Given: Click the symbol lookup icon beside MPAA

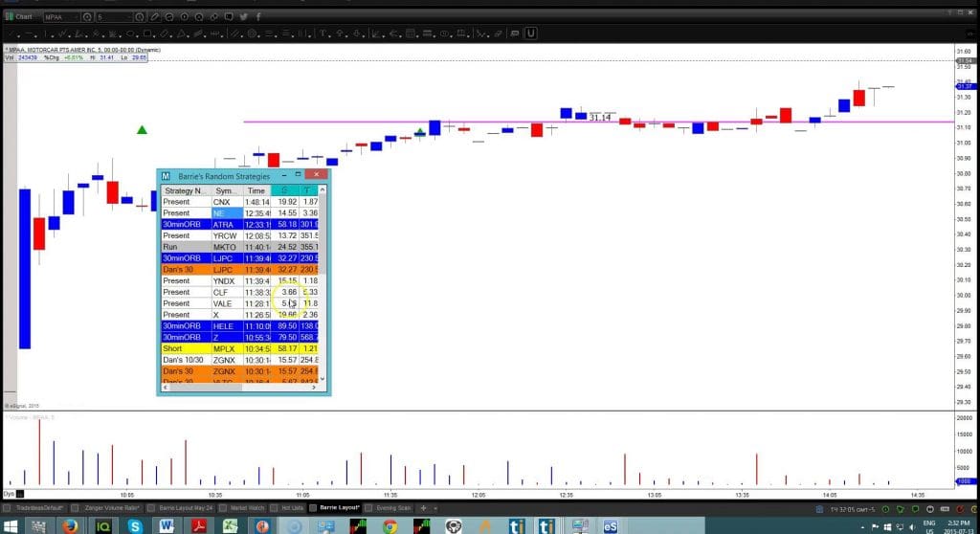Looking at the screenshot, I should coord(87,17).
